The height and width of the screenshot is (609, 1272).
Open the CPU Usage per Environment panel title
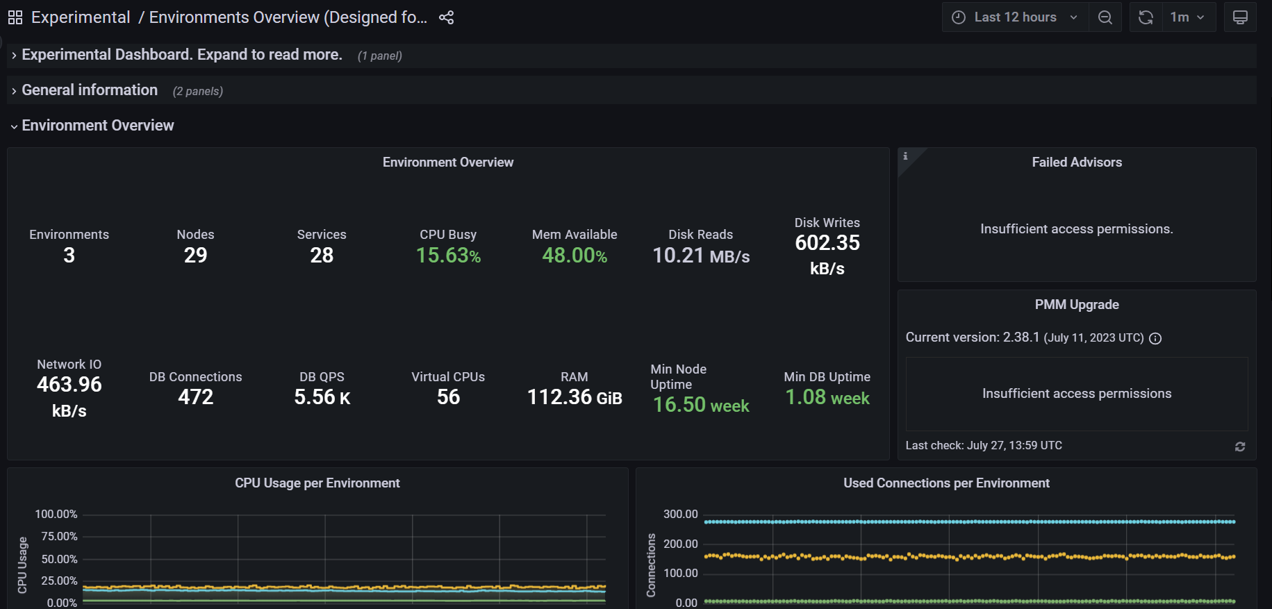(317, 483)
